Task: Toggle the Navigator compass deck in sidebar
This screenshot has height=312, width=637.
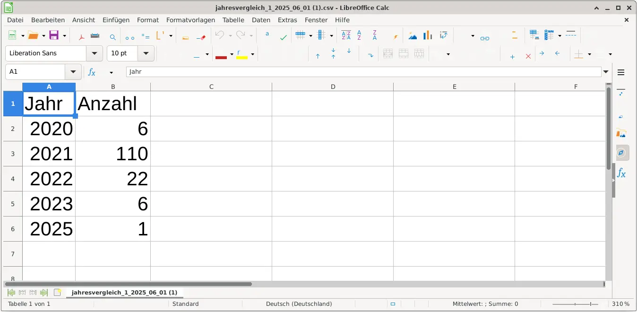Action: point(623,153)
